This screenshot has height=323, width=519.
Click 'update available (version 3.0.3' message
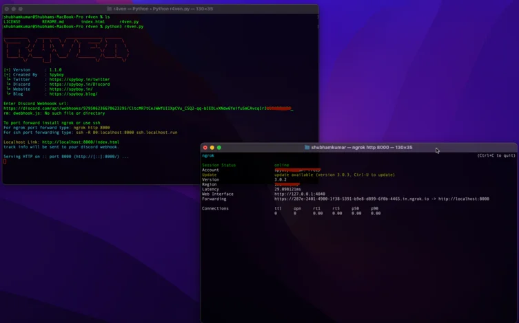pos(334,175)
